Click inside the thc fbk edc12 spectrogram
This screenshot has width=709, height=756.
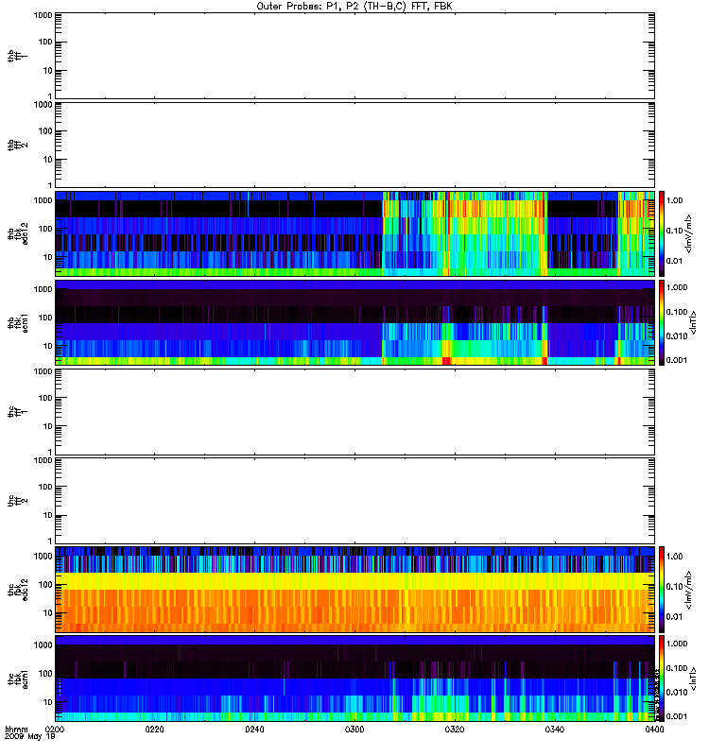pyautogui.click(x=354, y=590)
